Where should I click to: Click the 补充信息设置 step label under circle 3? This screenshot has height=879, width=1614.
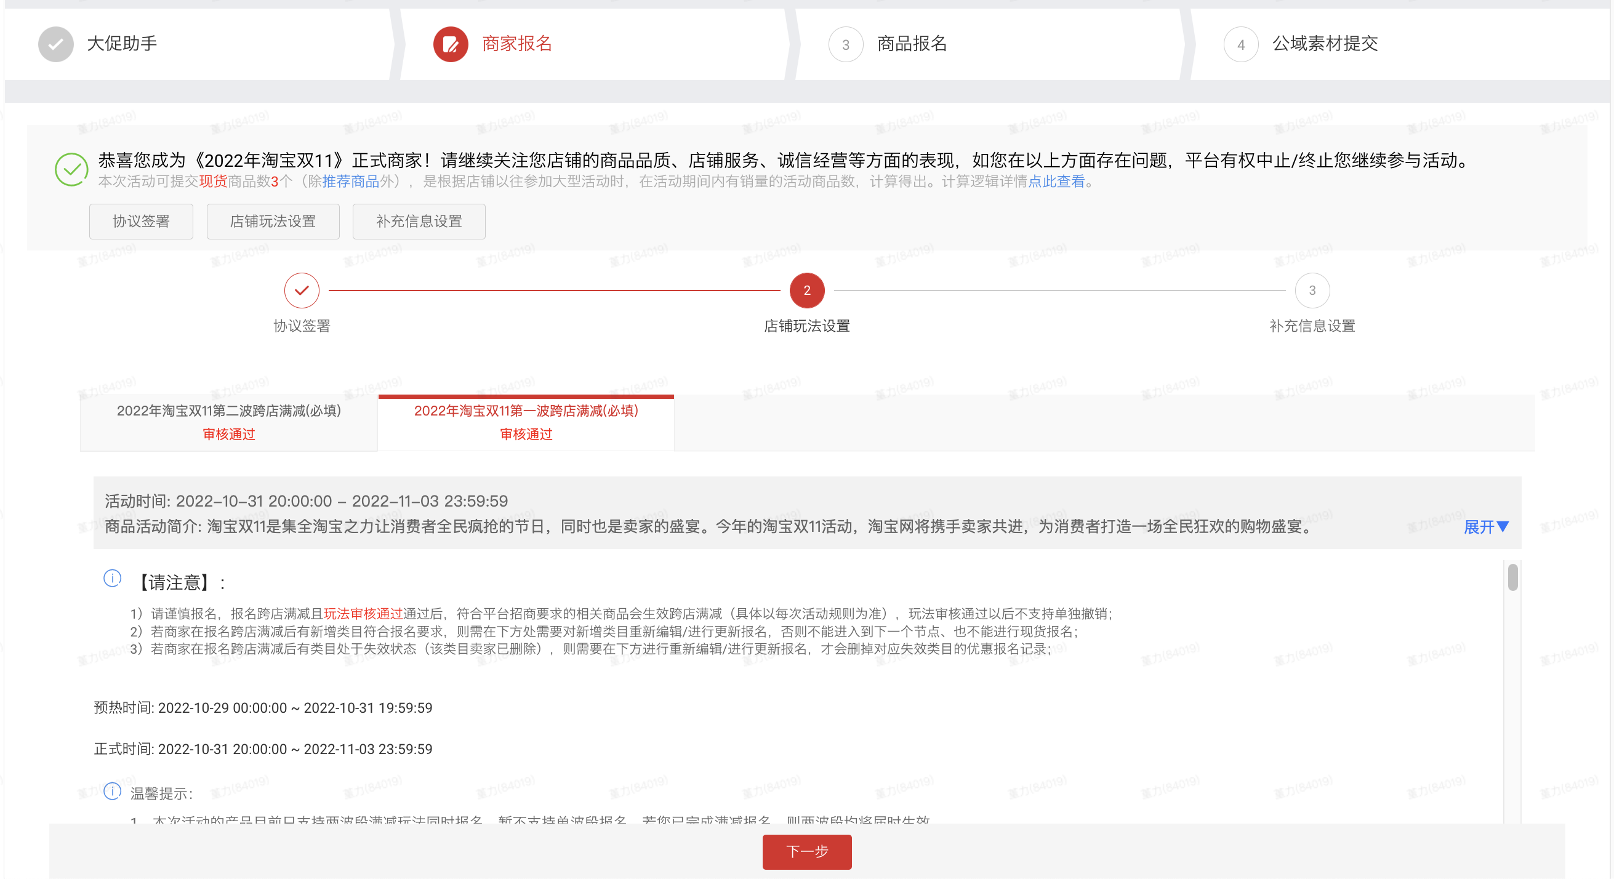pyautogui.click(x=1312, y=326)
